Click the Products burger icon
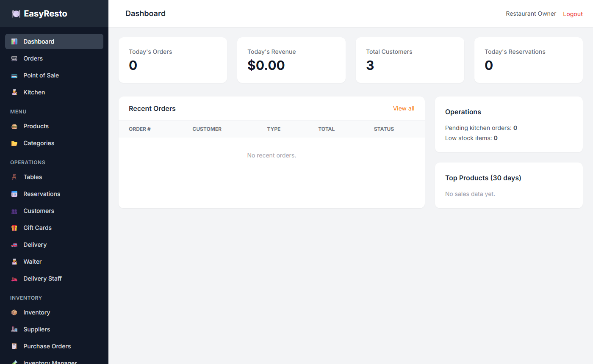This screenshot has height=364, width=593. (14, 126)
